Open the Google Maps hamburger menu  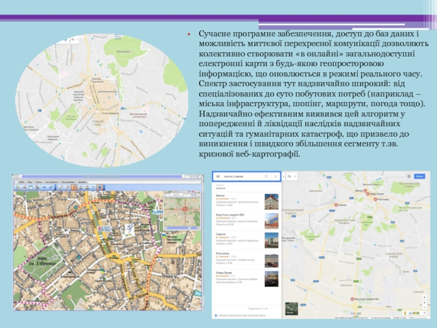tap(217, 177)
